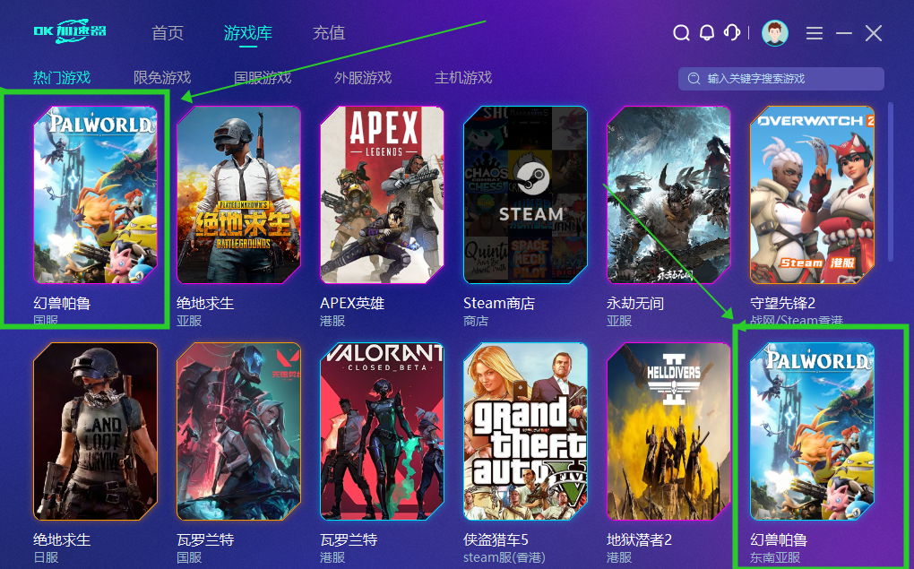Viewport: 914px width, 569px height.
Task: Switch to 首页 tab
Action: 168,32
